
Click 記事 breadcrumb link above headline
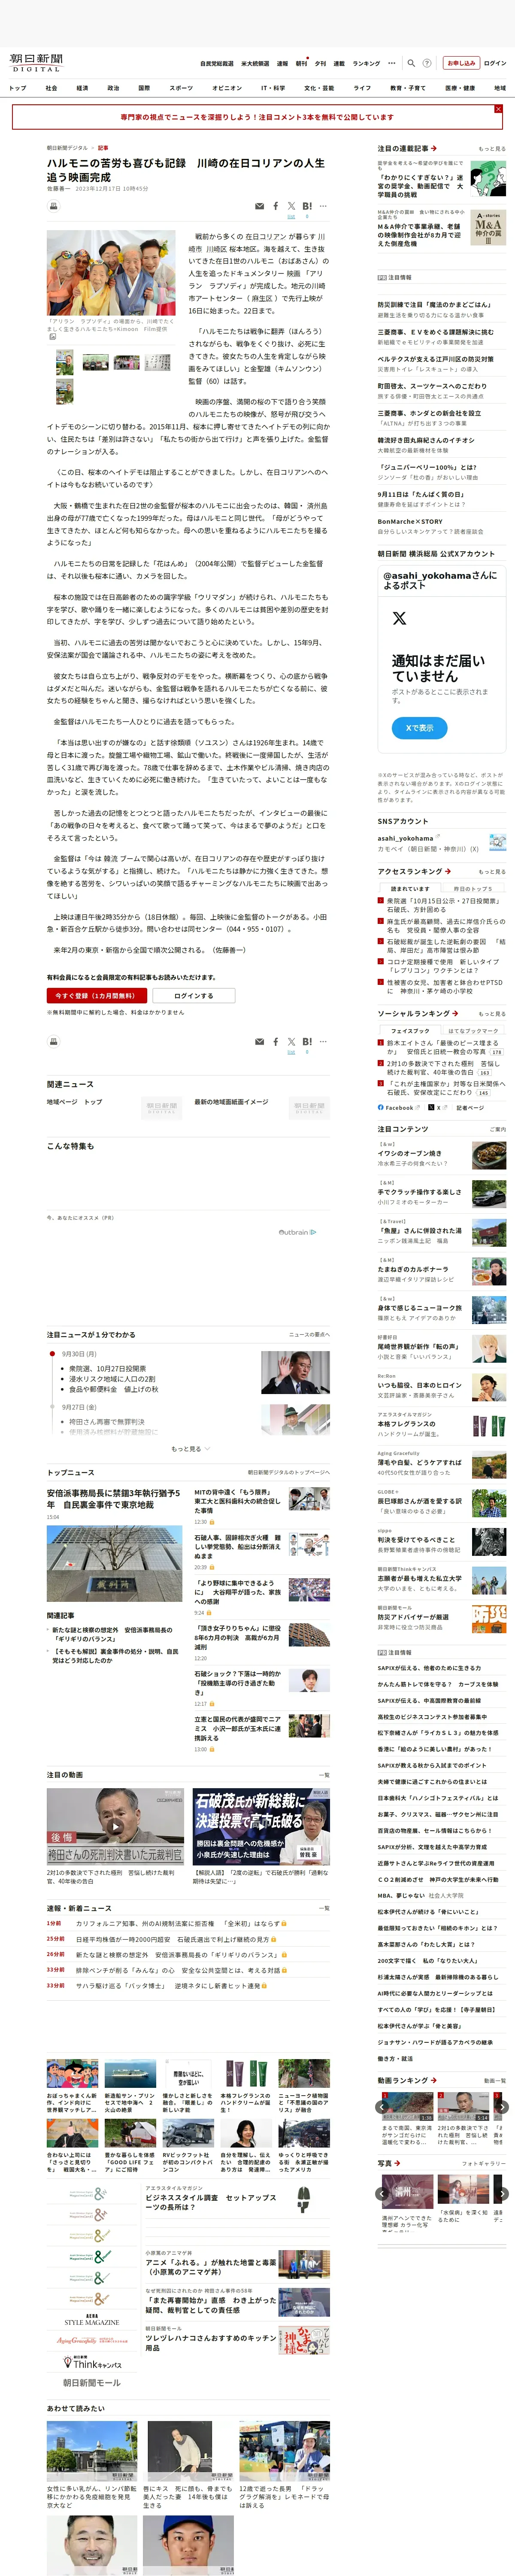pos(103,148)
